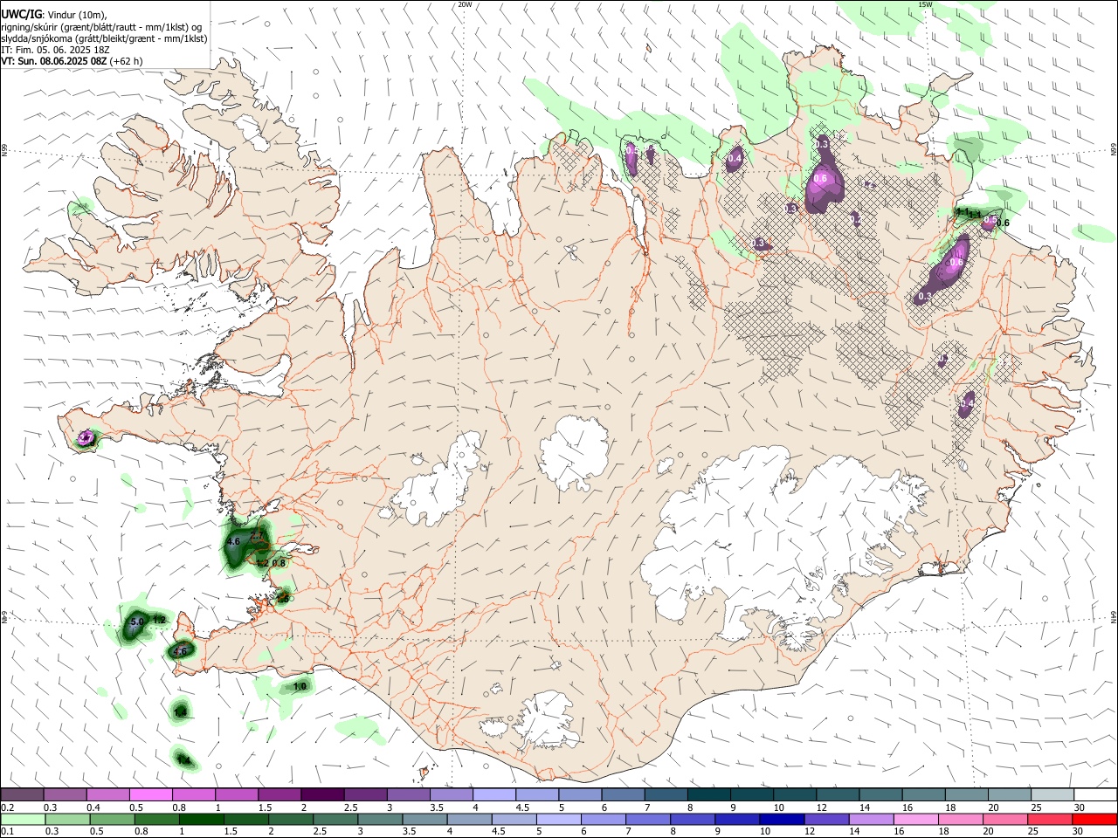
Task: Click the pale grey 25 swatch in top legend
Action: [x=1052, y=794]
